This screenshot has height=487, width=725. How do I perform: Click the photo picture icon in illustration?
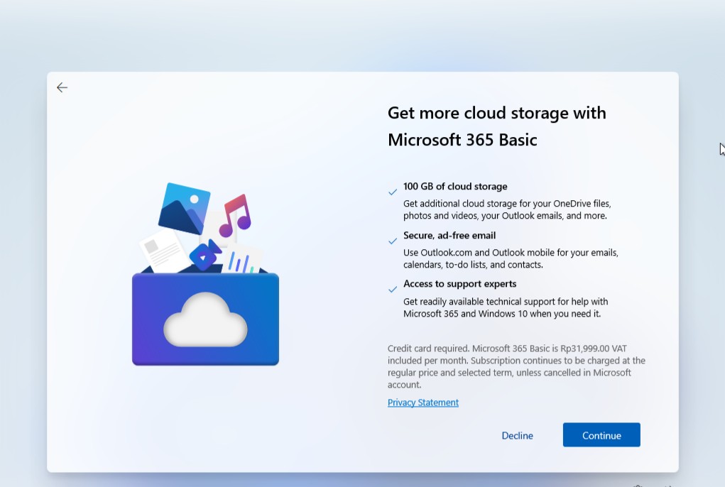pos(184,207)
